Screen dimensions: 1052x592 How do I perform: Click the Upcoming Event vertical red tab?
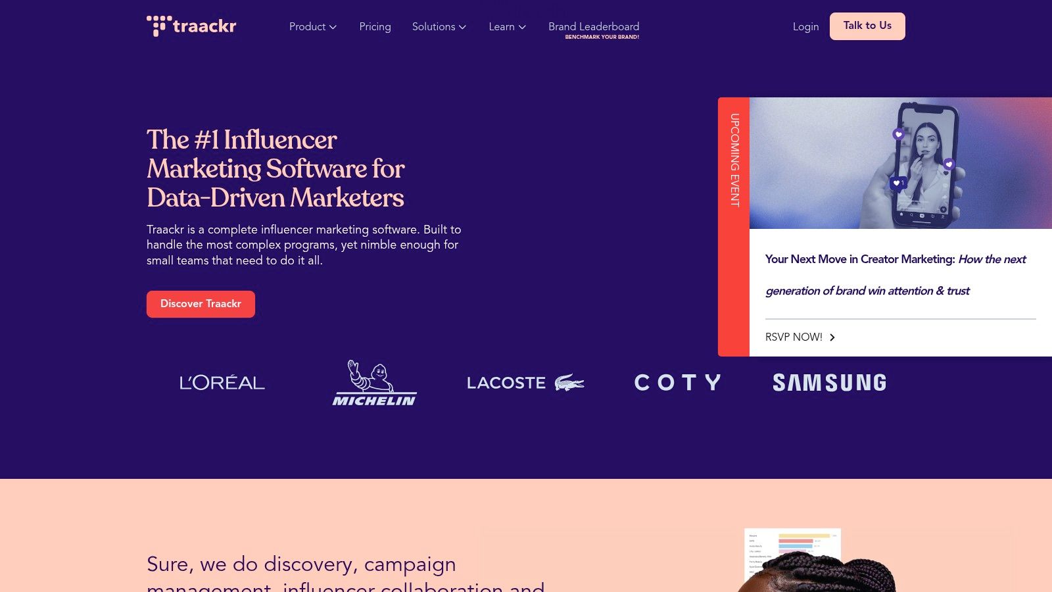click(734, 227)
